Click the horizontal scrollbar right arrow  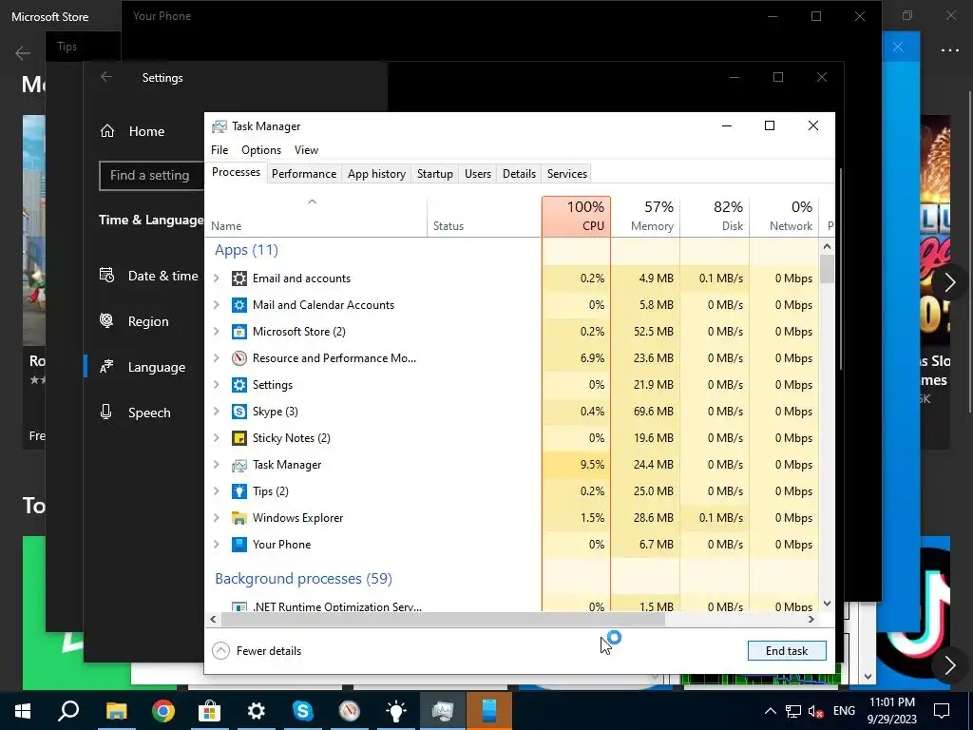pyautogui.click(x=811, y=620)
